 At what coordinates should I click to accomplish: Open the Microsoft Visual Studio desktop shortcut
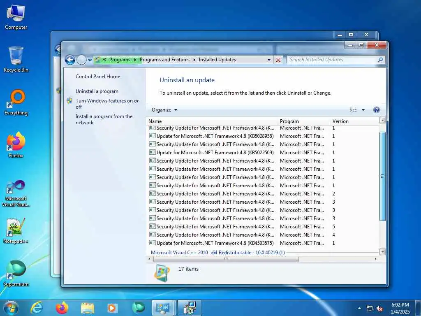[16, 193]
